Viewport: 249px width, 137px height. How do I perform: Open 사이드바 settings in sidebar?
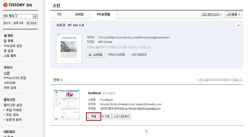pyautogui.click(x=10, y=83)
